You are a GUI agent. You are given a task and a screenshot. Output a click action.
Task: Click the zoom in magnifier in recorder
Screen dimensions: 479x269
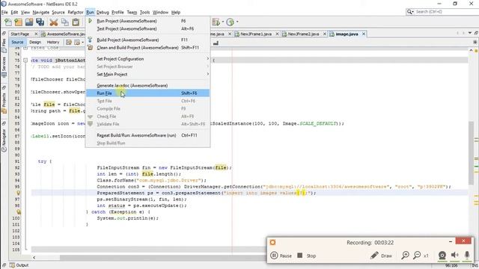point(406,256)
